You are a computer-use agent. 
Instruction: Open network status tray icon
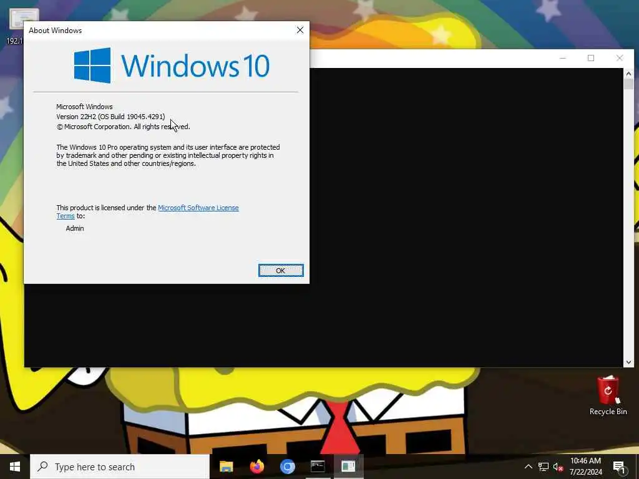pos(544,467)
